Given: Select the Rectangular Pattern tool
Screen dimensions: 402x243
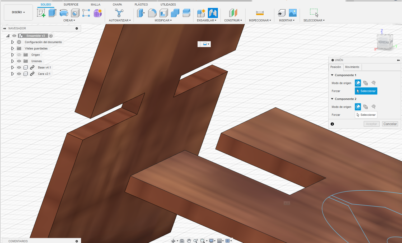Looking at the screenshot, I should point(86,13).
